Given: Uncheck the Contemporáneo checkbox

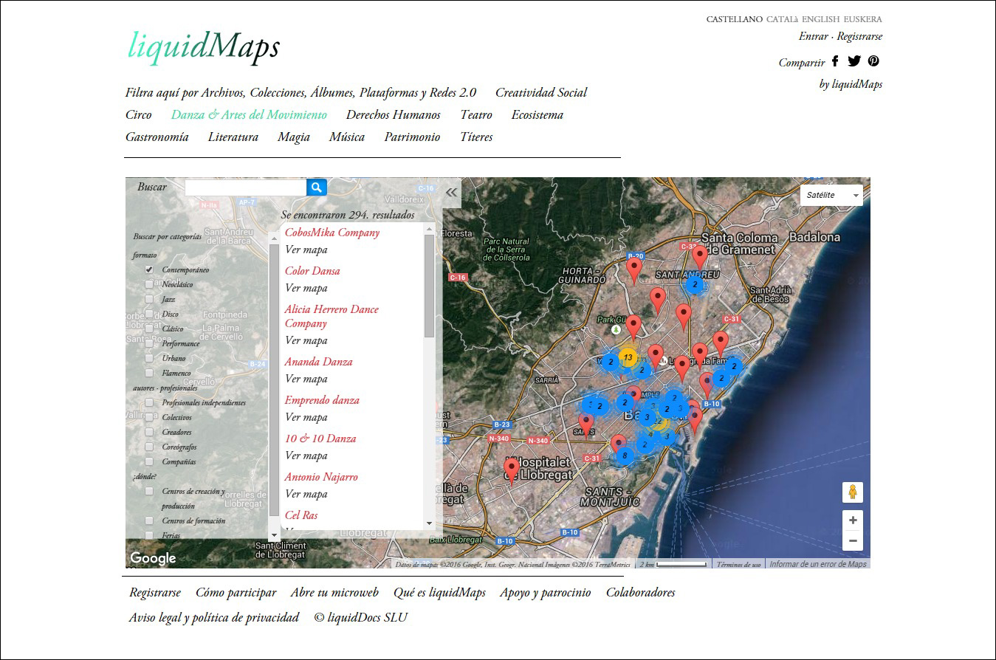Looking at the screenshot, I should pyautogui.click(x=149, y=269).
